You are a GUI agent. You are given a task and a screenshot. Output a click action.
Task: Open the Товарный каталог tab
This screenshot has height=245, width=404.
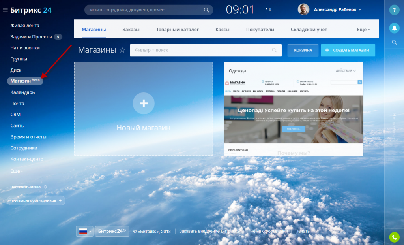(x=177, y=30)
